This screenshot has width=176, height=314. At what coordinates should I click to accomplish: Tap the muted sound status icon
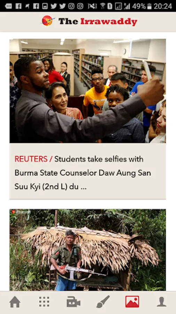tap(92, 6)
